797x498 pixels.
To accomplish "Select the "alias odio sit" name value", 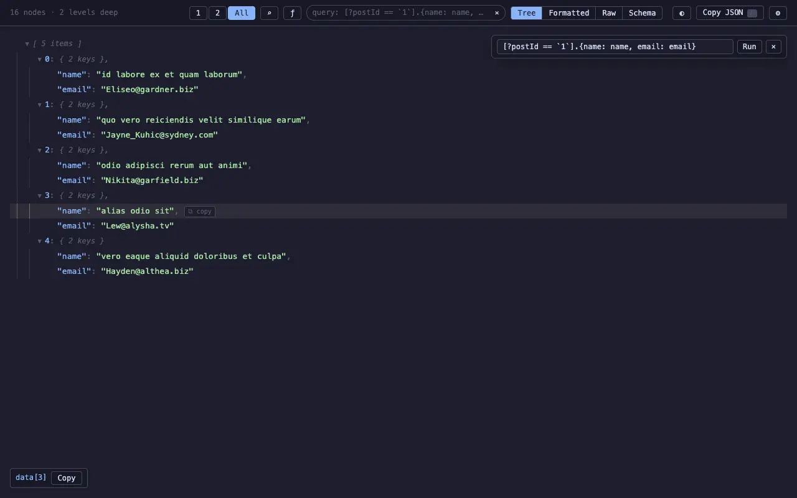I will coord(135,211).
